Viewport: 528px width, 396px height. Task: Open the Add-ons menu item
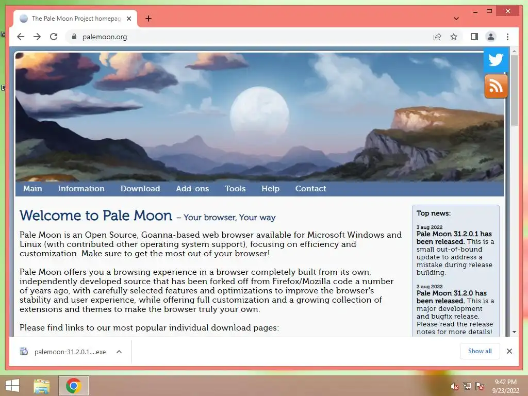point(192,189)
